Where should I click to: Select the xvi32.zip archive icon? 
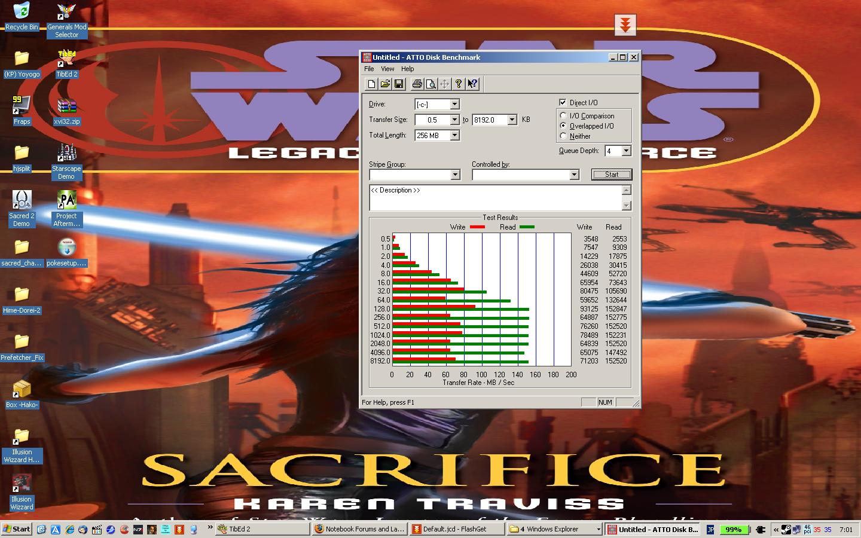coord(66,111)
